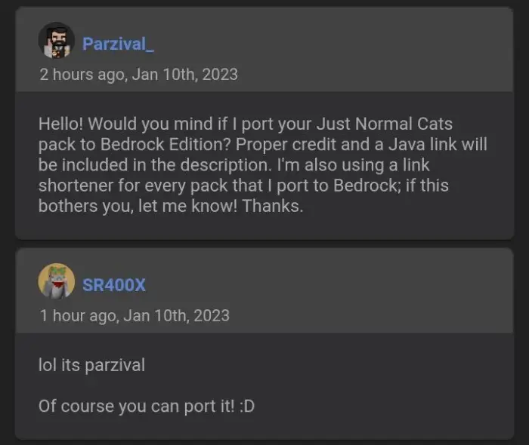Click the ":D" emoticon in SR400X's reply

246,406
